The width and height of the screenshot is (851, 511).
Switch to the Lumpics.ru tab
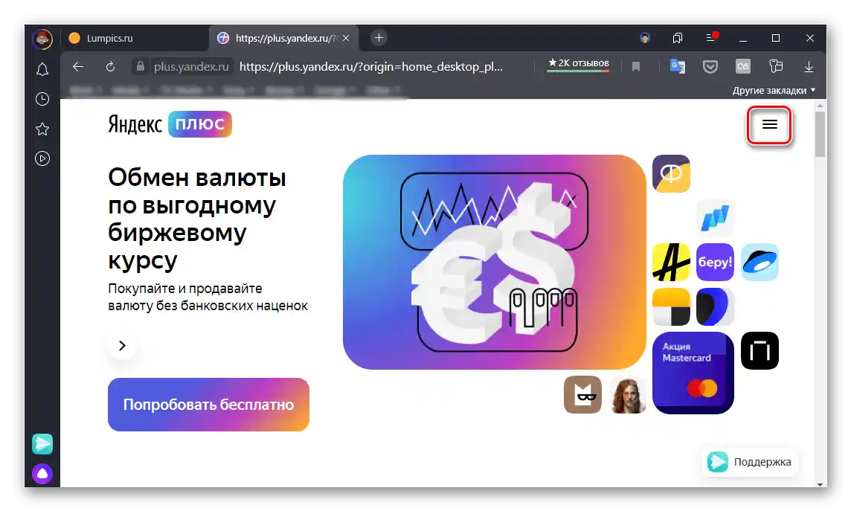(x=135, y=38)
